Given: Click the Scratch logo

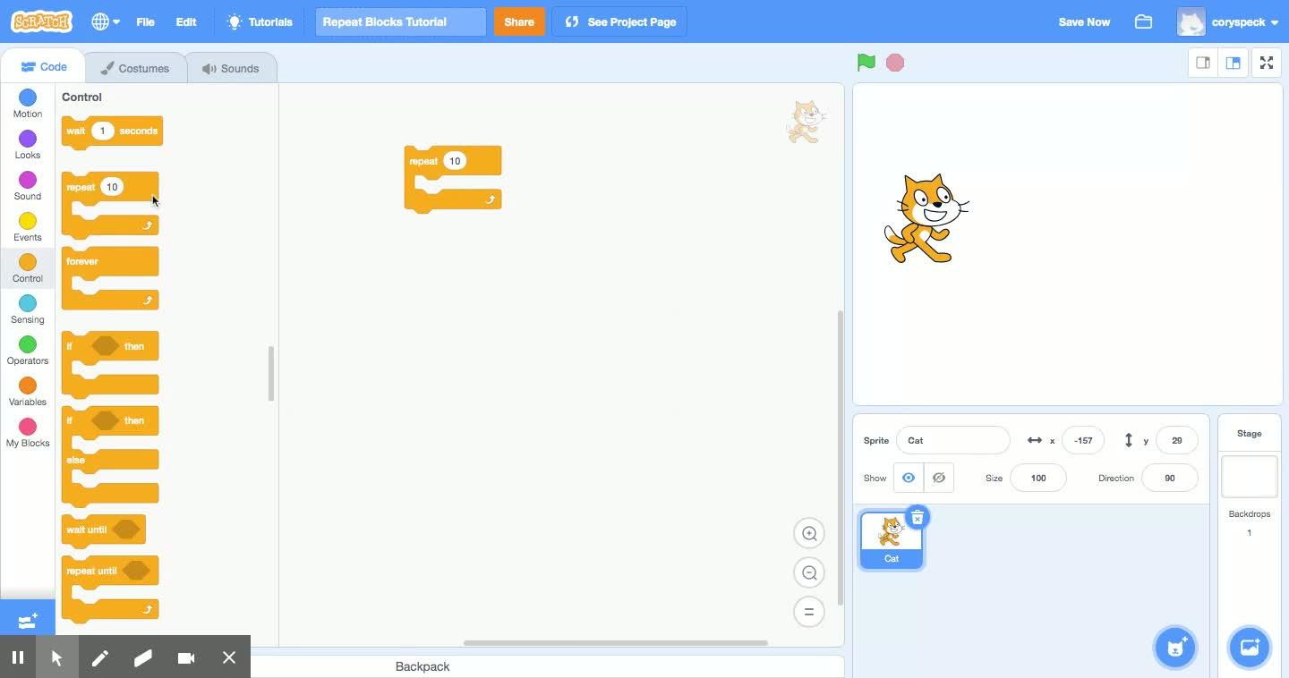Looking at the screenshot, I should (41, 21).
